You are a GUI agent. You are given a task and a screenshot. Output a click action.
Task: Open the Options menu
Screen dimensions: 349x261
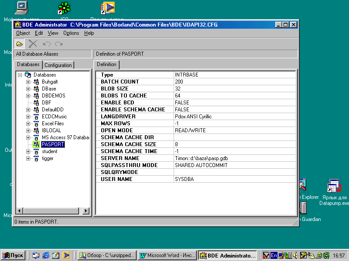pyautogui.click(x=71, y=33)
